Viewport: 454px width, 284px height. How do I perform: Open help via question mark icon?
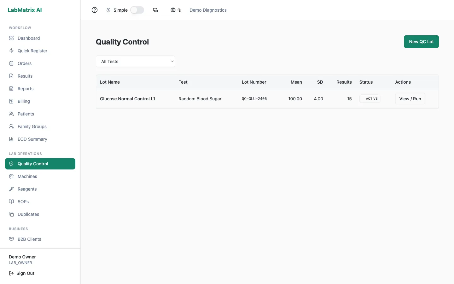pyautogui.click(x=95, y=10)
